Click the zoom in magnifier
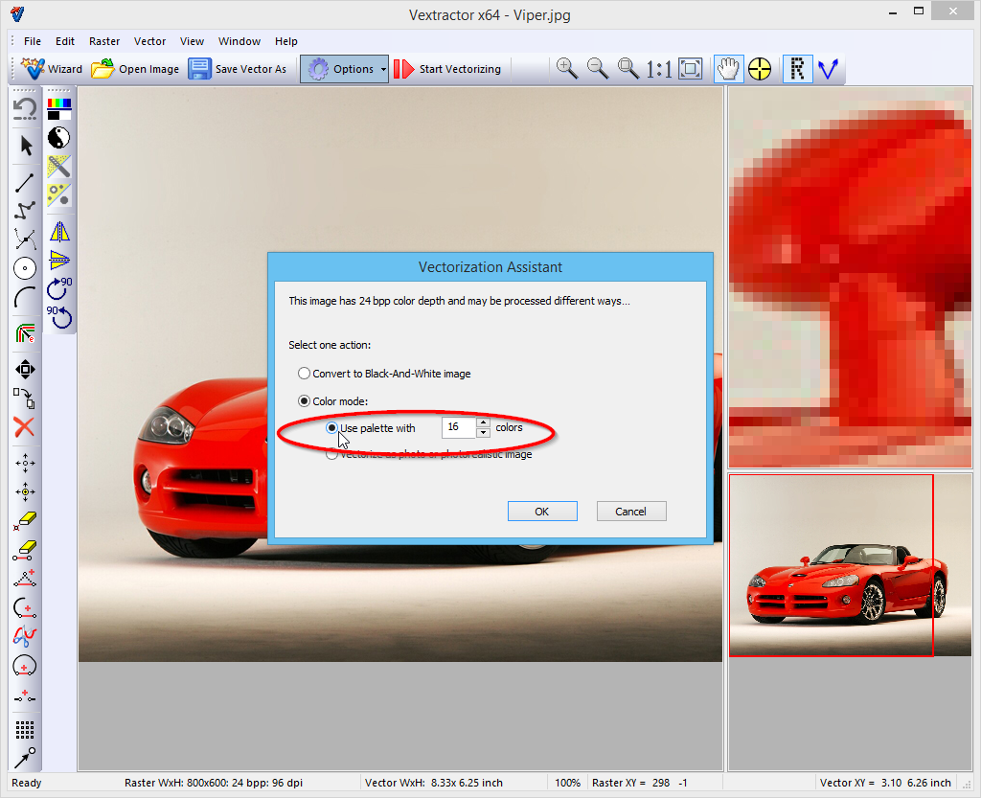The height and width of the screenshot is (798, 981). (x=566, y=69)
